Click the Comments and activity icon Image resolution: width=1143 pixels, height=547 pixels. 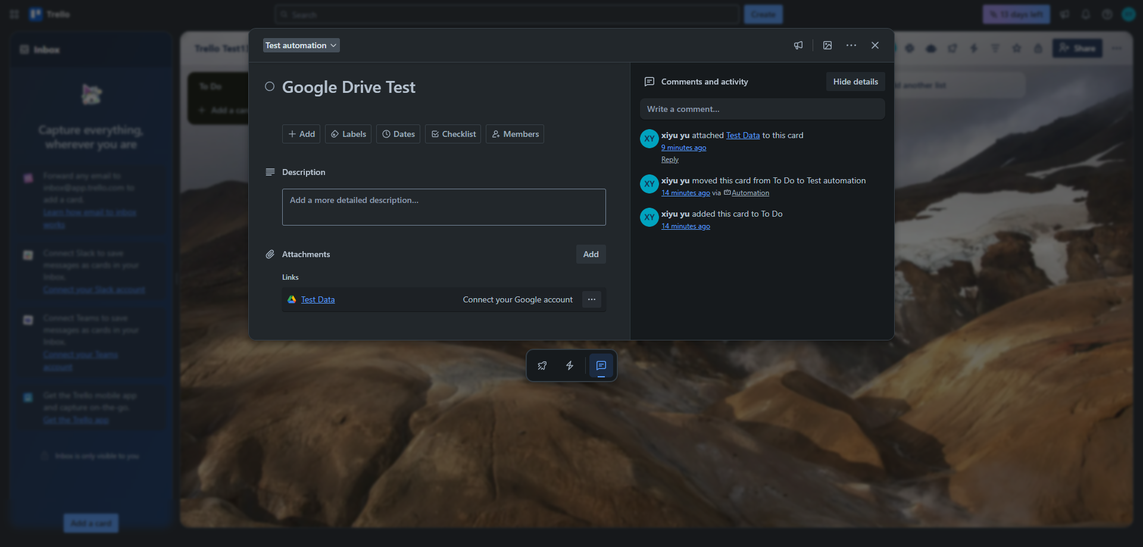(x=649, y=82)
